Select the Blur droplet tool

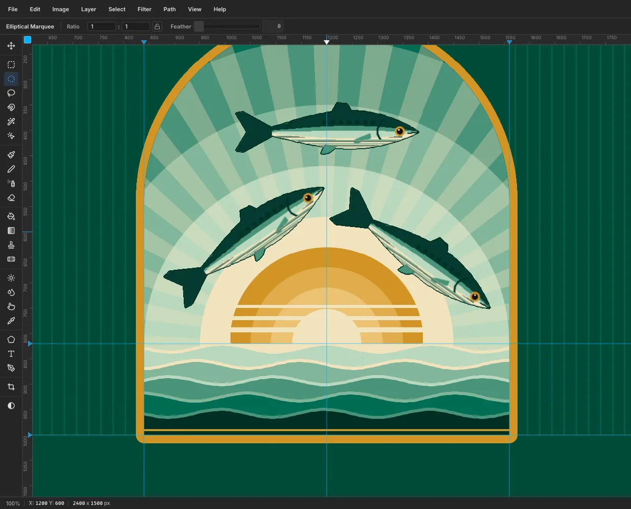click(11, 292)
